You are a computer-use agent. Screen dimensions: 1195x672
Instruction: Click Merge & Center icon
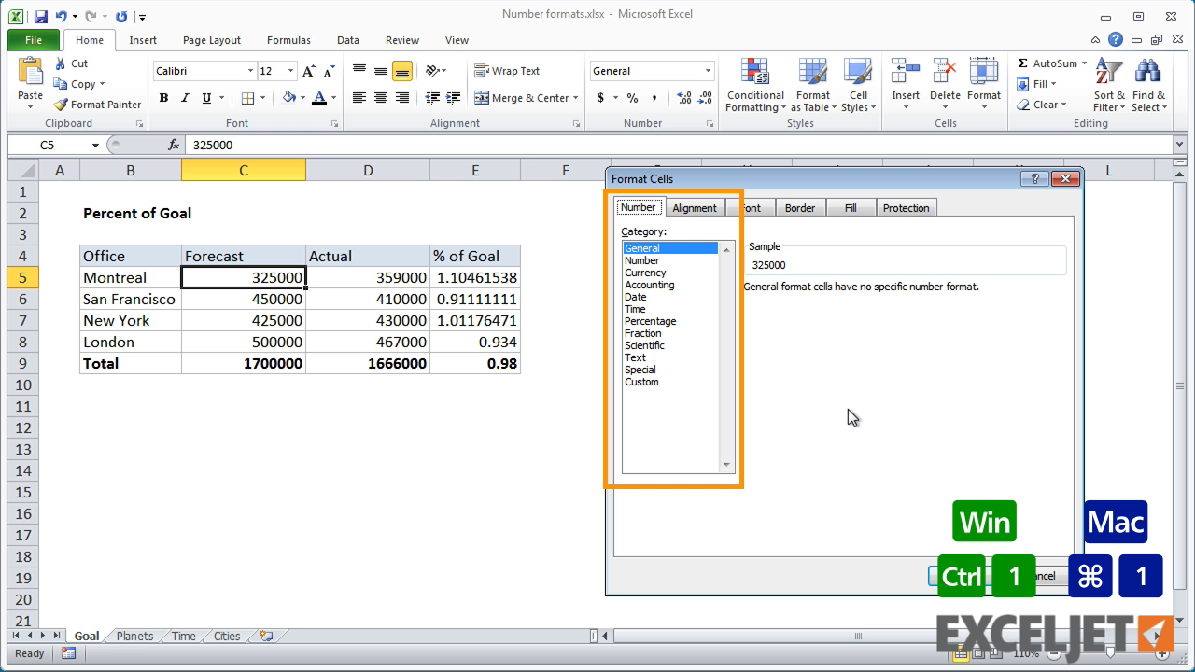pyautogui.click(x=482, y=98)
